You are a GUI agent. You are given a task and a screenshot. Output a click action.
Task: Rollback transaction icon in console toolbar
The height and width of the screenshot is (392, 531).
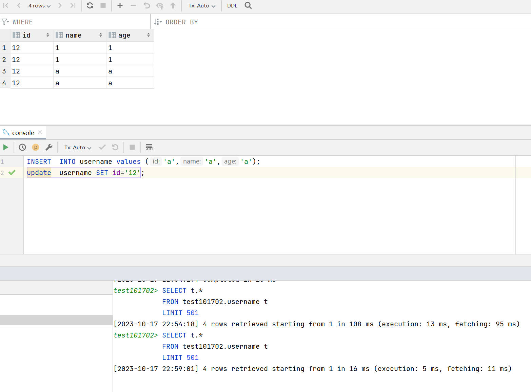point(115,147)
